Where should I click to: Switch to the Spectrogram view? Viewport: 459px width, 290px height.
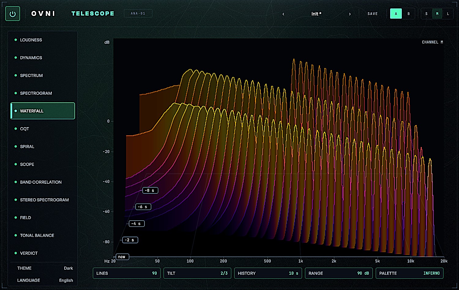click(x=43, y=93)
